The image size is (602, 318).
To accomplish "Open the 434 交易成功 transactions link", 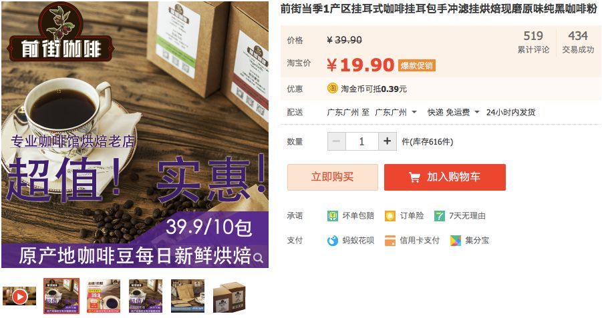I will pyautogui.click(x=578, y=42).
